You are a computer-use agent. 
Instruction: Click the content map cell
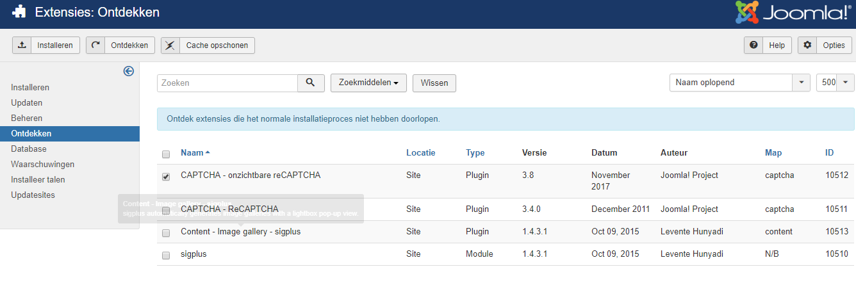[778, 232]
